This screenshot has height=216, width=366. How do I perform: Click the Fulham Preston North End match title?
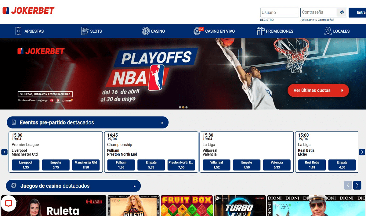122,152
